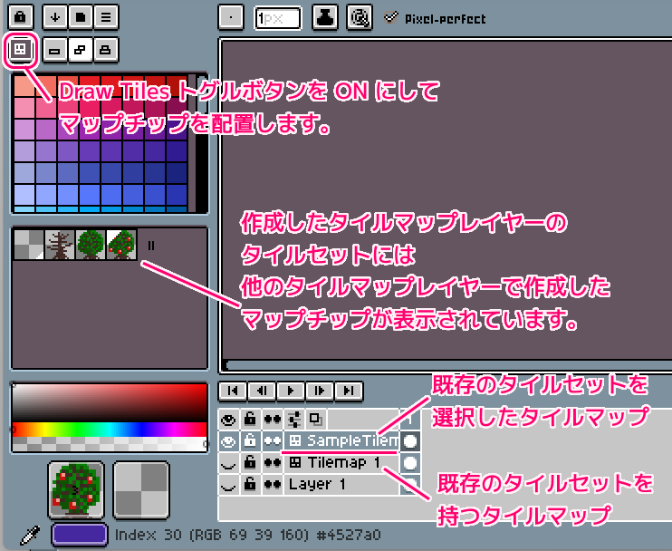This screenshot has height=551, width=672.
Task: Lock the Tilemap 1 layer
Action: tap(250, 463)
